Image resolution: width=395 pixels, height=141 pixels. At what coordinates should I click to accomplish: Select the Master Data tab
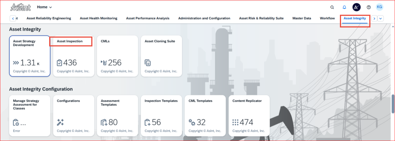click(x=302, y=18)
